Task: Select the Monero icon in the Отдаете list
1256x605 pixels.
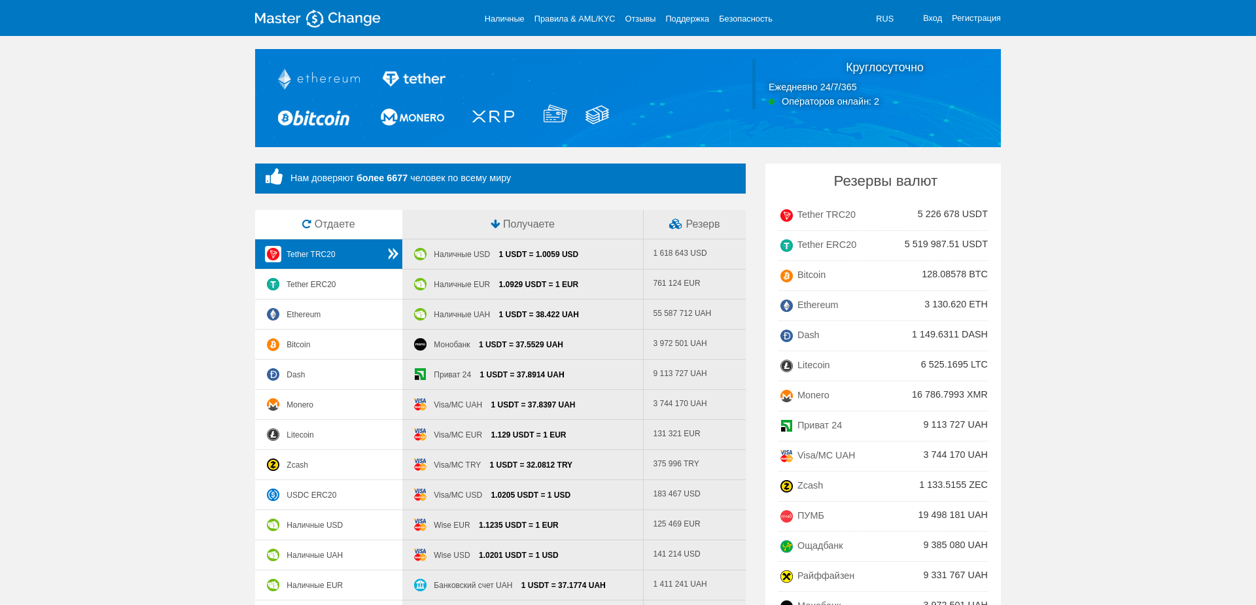Action: tap(273, 404)
